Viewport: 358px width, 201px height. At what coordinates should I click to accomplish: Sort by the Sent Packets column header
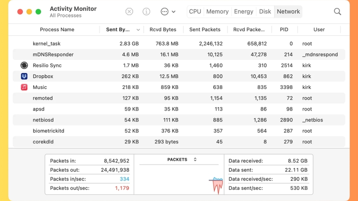coord(205,29)
